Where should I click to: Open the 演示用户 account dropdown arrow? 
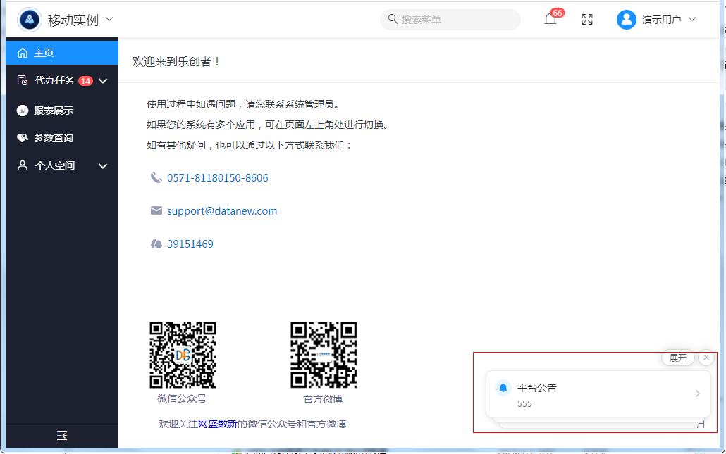[x=691, y=20]
